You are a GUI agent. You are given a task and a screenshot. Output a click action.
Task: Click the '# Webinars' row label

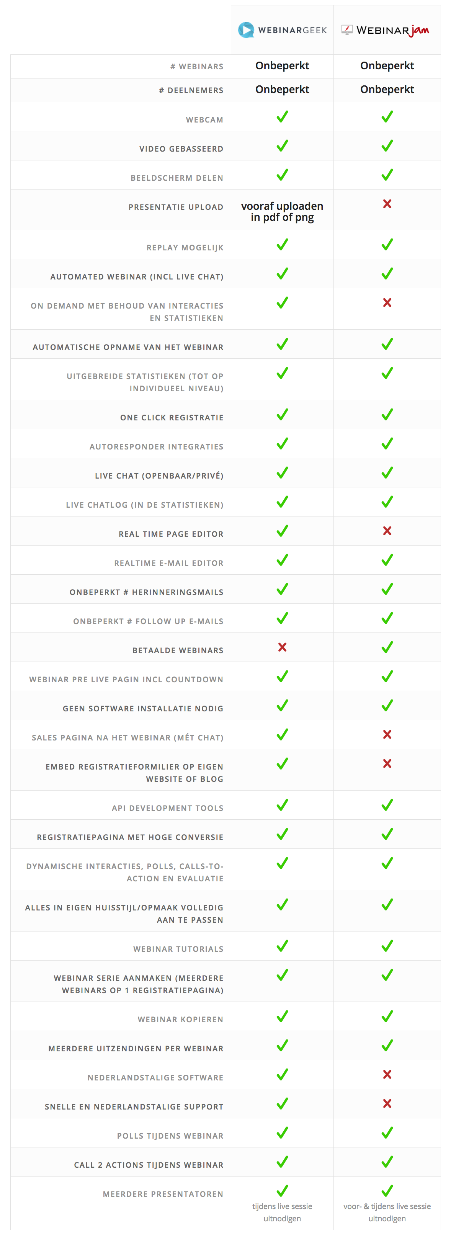197,67
